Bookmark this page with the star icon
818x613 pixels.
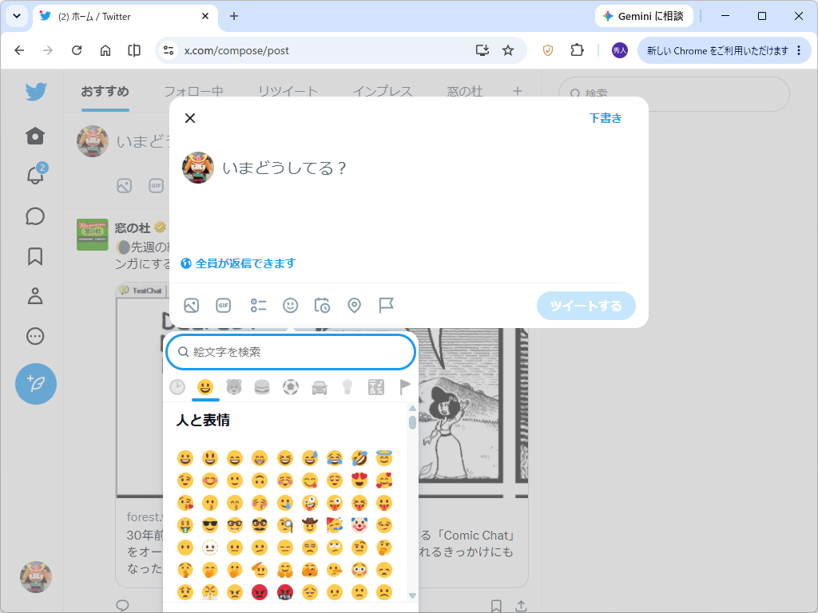click(507, 50)
